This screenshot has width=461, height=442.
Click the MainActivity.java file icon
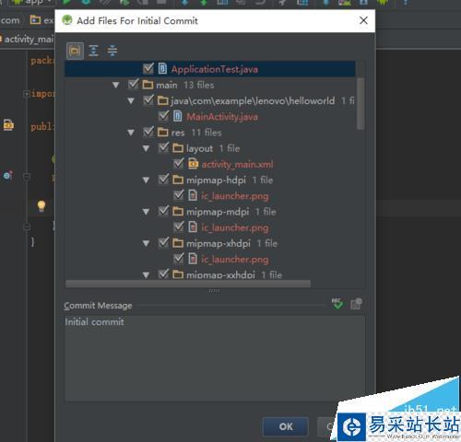coord(178,116)
